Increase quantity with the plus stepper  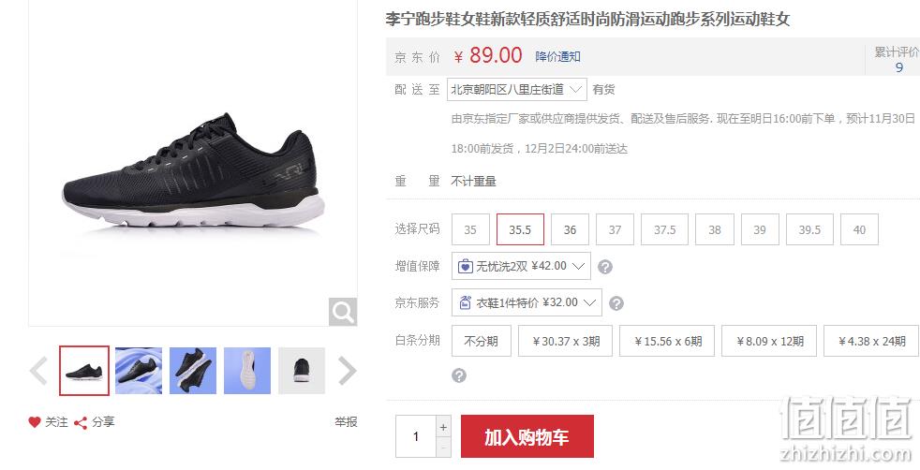pos(443,427)
